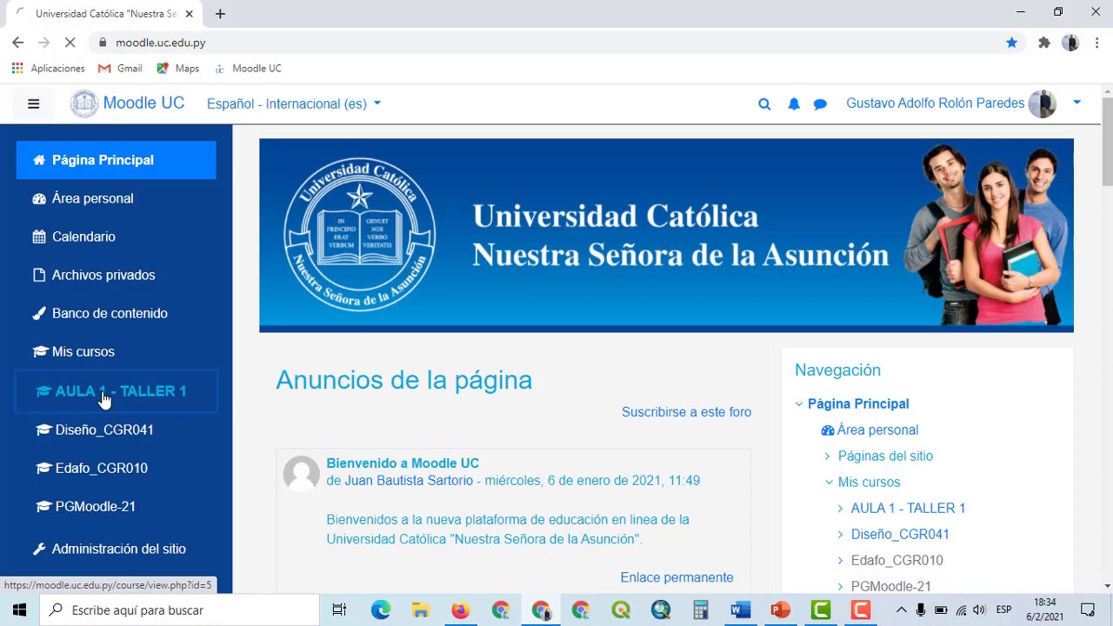The image size is (1113, 626).
Task: Open Área personal in Navegación block
Action: [x=877, y=430]
